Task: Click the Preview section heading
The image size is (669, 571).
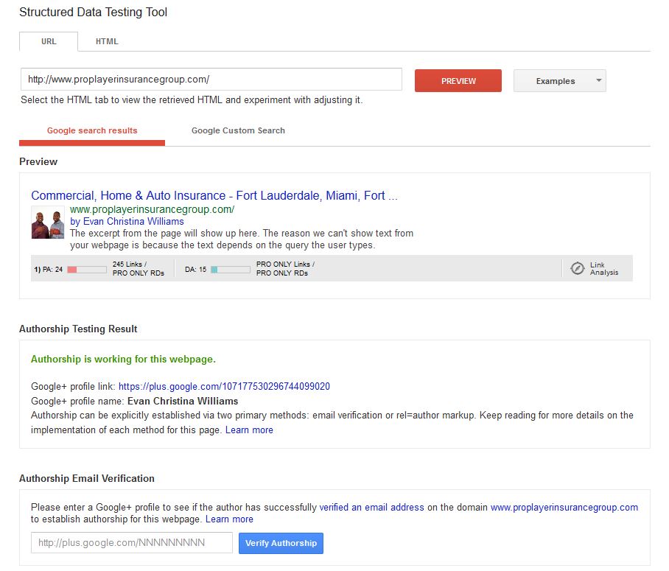Action: [x=38, y=162]
